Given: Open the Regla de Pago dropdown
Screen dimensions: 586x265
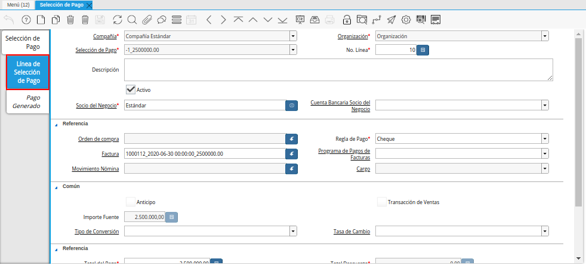Looking at the screenshot, I should click(x=545, y=138).
